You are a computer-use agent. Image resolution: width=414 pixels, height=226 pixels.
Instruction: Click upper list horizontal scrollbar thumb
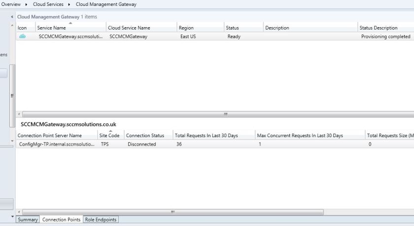point(218,114)
